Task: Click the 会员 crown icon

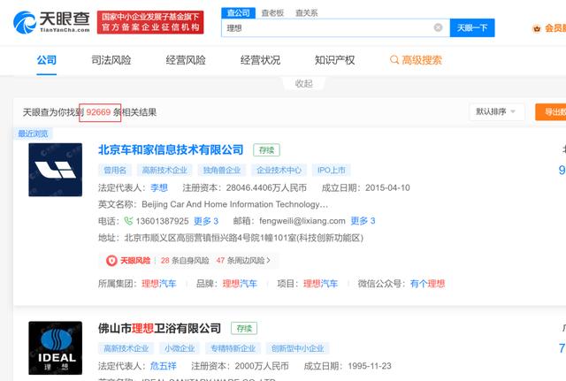Action: pyautogui.click(x=536, y=28)
